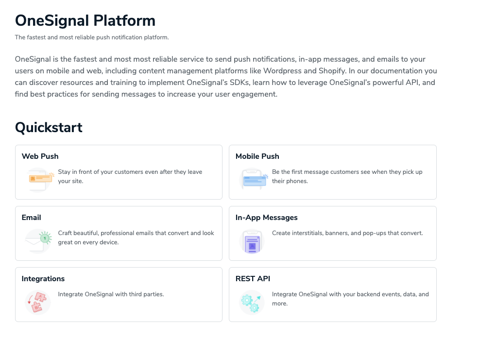Select the Web Push quickstart card

[x=119, y=172]
